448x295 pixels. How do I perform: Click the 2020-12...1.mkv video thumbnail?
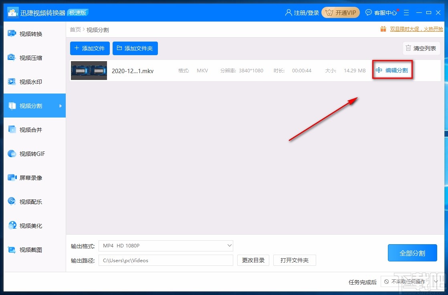click(x=89, y=70)
